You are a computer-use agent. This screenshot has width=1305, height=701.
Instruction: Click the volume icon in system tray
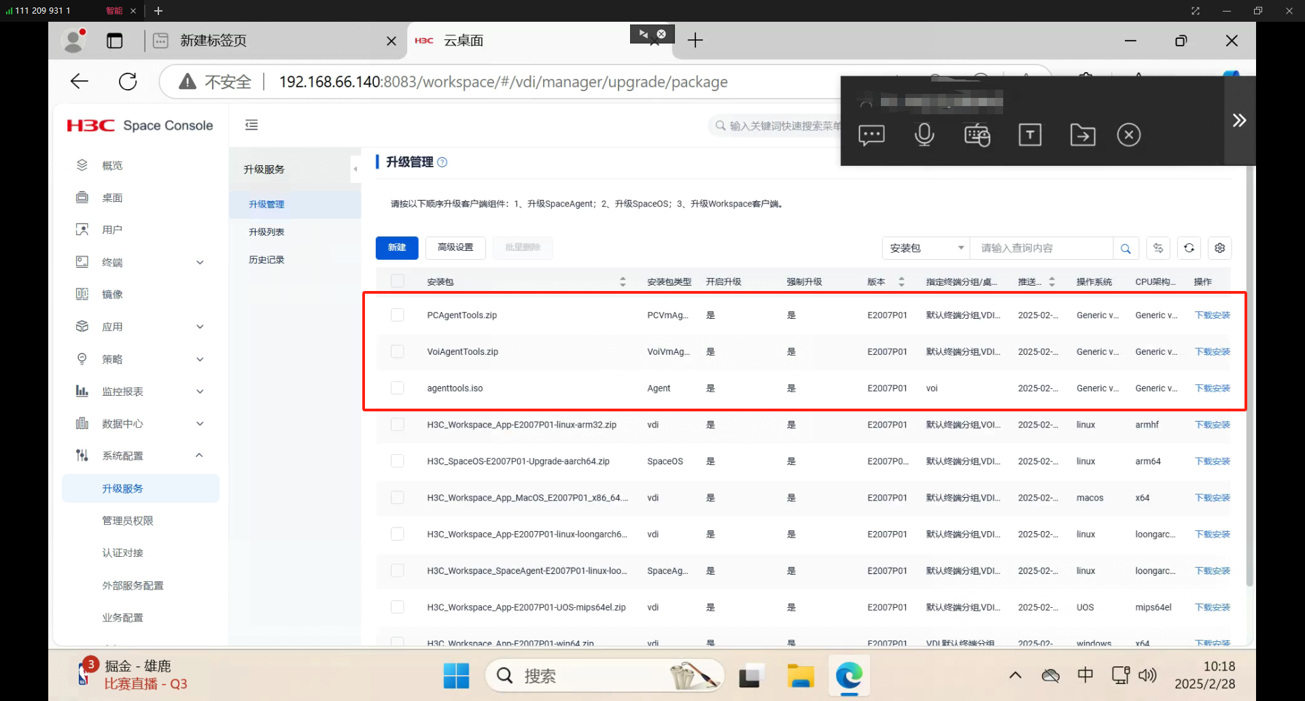(x=1147, y=675)
